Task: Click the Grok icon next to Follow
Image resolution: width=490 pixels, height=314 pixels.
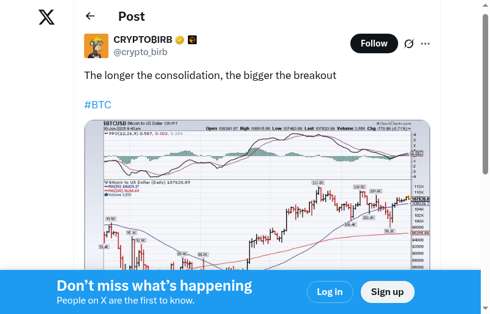Action: [409, 43]
